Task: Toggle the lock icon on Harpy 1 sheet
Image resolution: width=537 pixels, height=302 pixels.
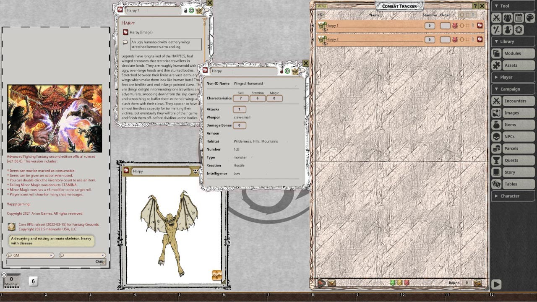Action: tap(186, 10)
